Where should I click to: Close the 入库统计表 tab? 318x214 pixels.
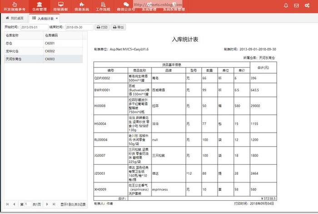(57, 18)
